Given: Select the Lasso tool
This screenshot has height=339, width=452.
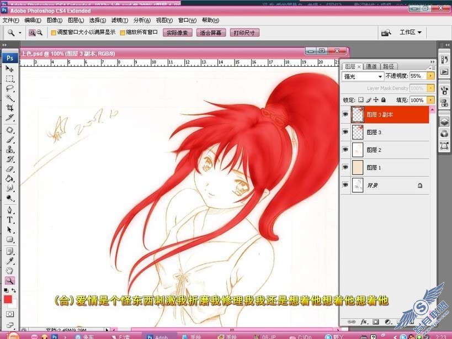Looking at the screenshot, I should tap(10, 88).
